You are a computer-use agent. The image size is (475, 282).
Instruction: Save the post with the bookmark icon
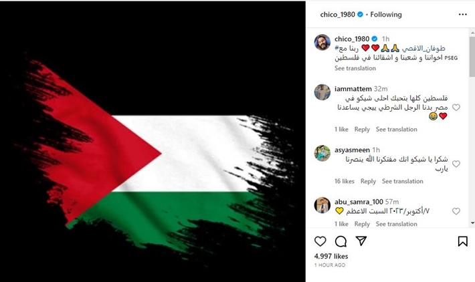coord(462,241)
